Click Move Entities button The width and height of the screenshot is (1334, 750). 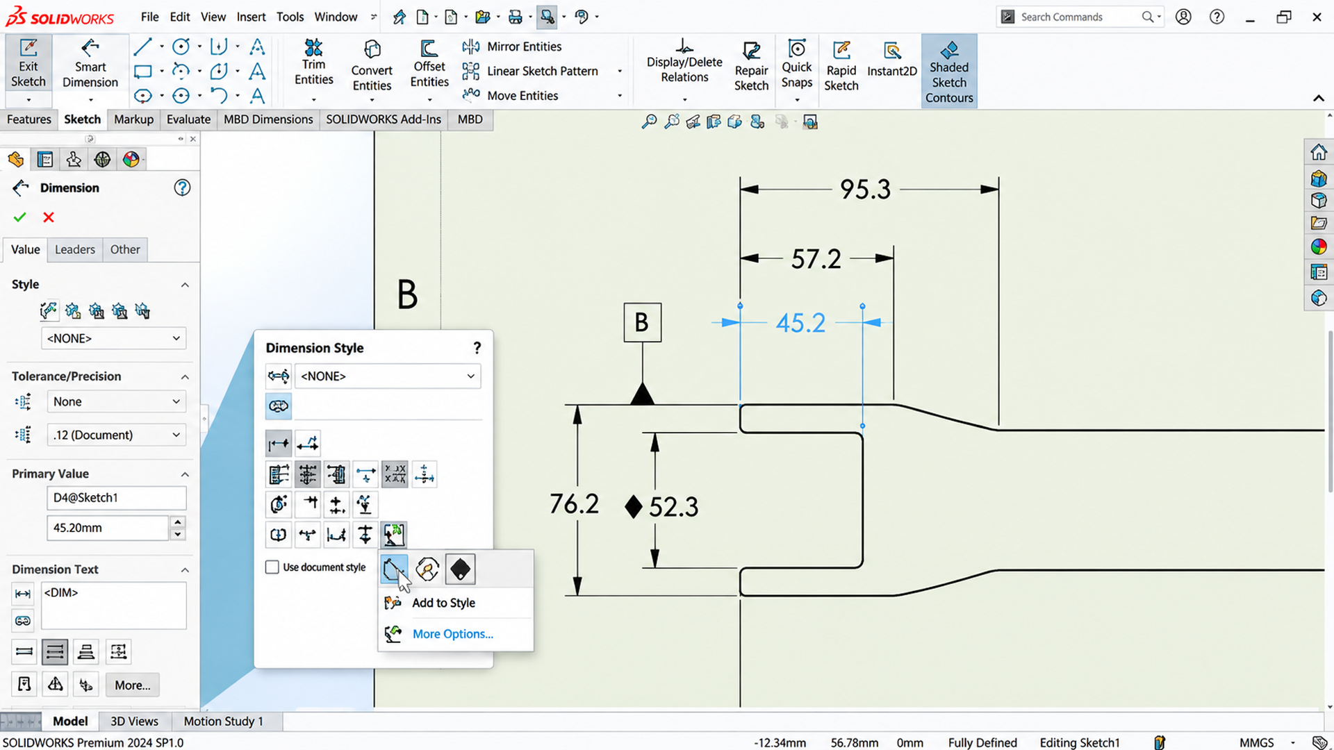click(510, 95)
